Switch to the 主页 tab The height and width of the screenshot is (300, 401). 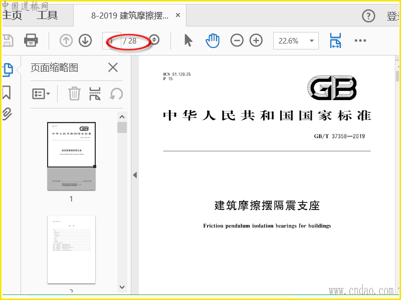click(12, 15)
